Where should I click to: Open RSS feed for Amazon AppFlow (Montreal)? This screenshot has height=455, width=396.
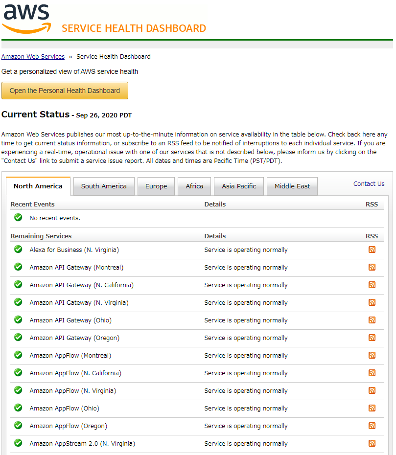[372, 355]
